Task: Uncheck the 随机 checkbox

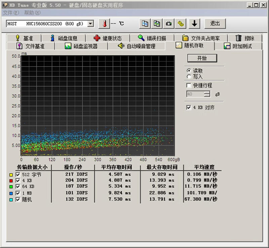Action: pyautogui.click(x=18, y=200)
